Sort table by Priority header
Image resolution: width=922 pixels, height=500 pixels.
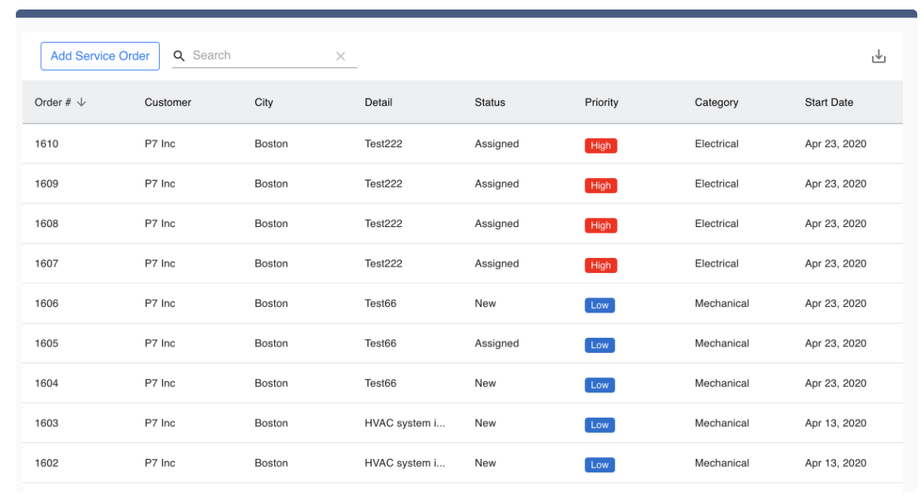(x=601, y=102)
